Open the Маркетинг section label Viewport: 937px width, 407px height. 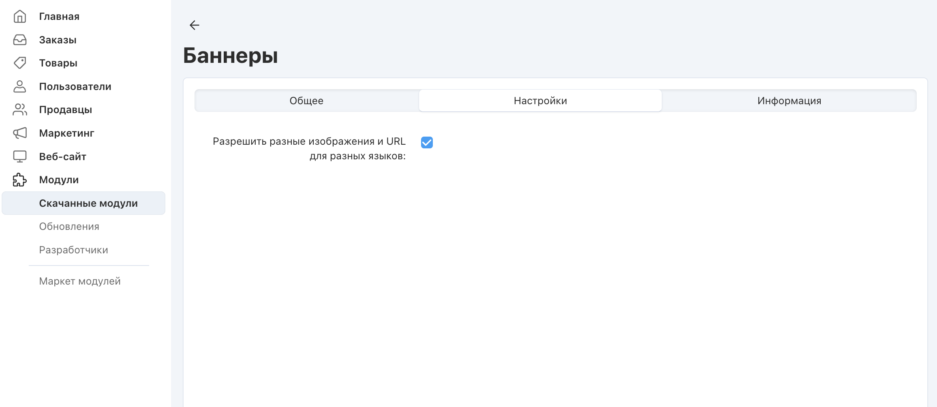(x=66, y=133)
